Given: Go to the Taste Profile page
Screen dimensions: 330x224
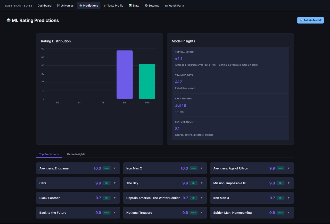Looking at the screenshot, I should pos(113,5).
